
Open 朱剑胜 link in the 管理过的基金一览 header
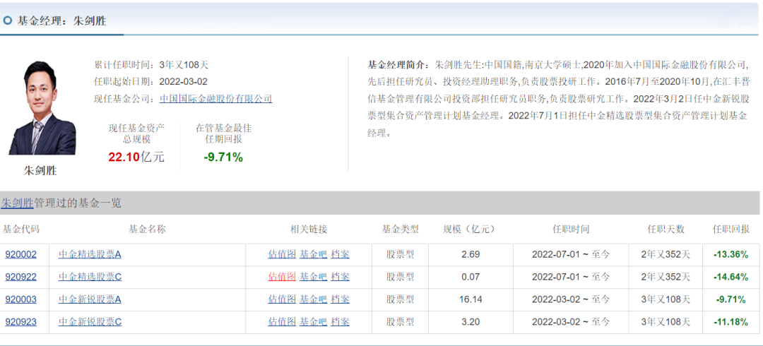(17, 203)
